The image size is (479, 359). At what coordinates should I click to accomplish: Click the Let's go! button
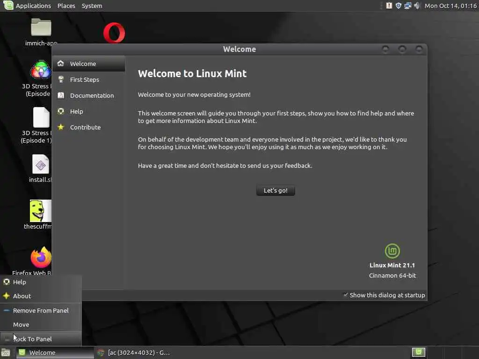click(276, 190)
